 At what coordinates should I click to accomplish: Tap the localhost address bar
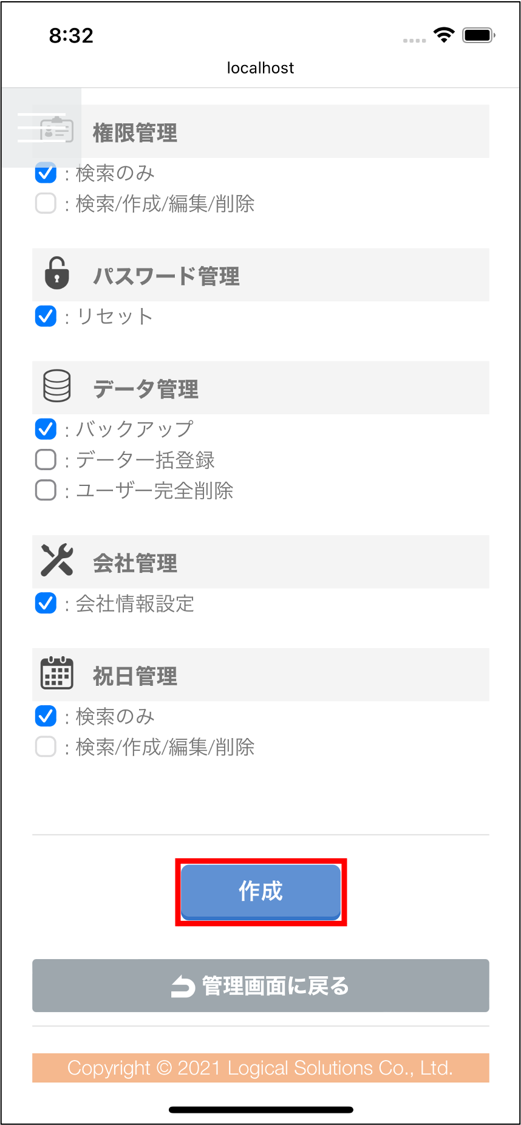pyautogui.click(x=260, y=68)
